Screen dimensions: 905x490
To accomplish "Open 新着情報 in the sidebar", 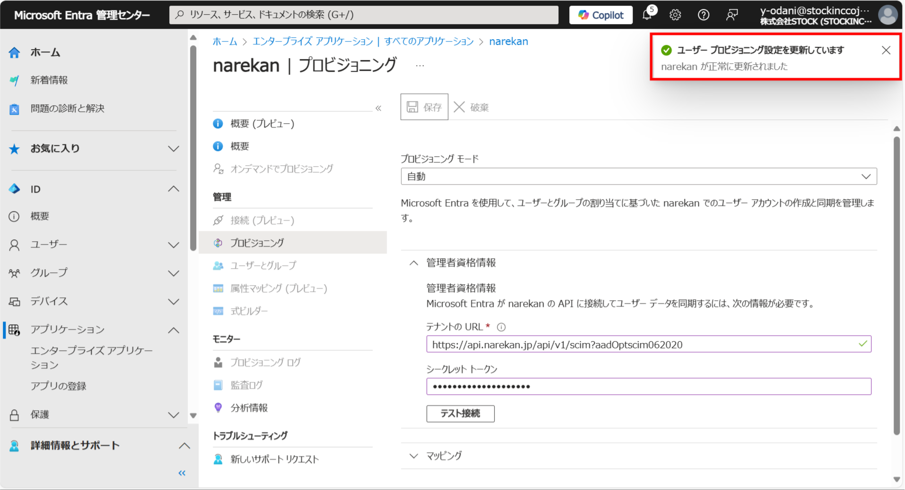I will pyautogui.click(x=49, y=80).
